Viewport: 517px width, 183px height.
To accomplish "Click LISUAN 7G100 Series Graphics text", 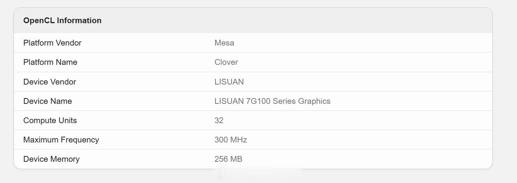I will coord(272,101).
